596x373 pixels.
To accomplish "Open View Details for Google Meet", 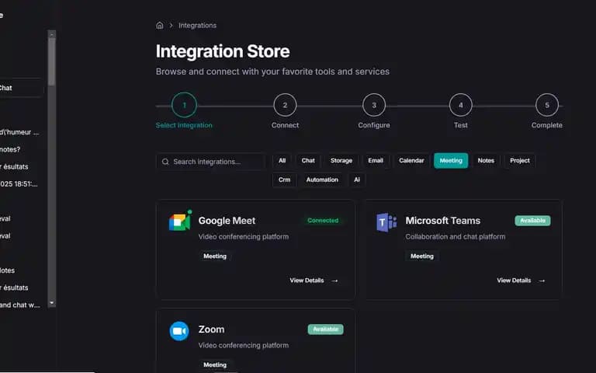I will [x=314, y=281].
